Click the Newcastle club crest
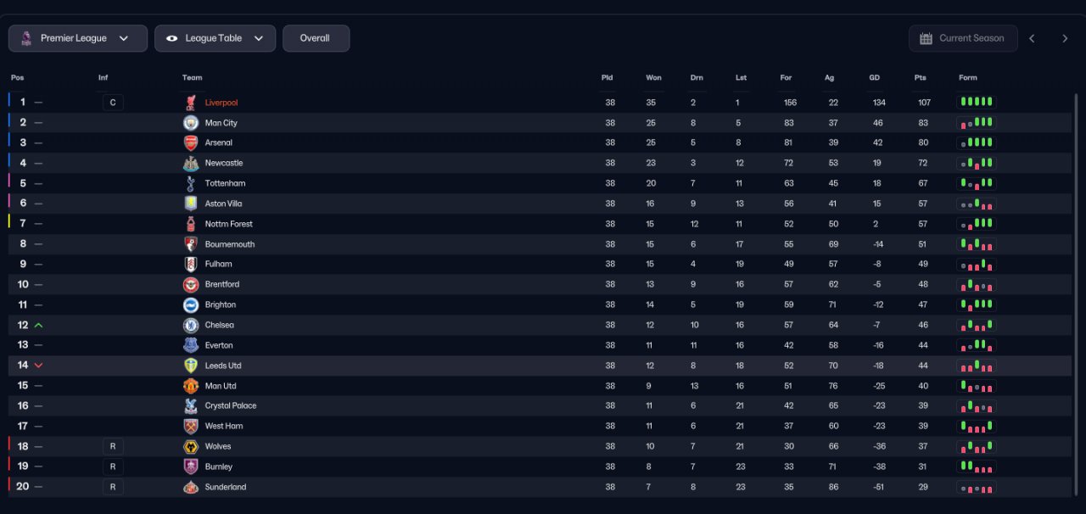 tap(191, 163)
